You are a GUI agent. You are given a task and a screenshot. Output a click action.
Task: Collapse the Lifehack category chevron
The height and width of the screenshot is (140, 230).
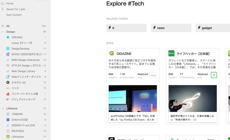pos(3,109)
